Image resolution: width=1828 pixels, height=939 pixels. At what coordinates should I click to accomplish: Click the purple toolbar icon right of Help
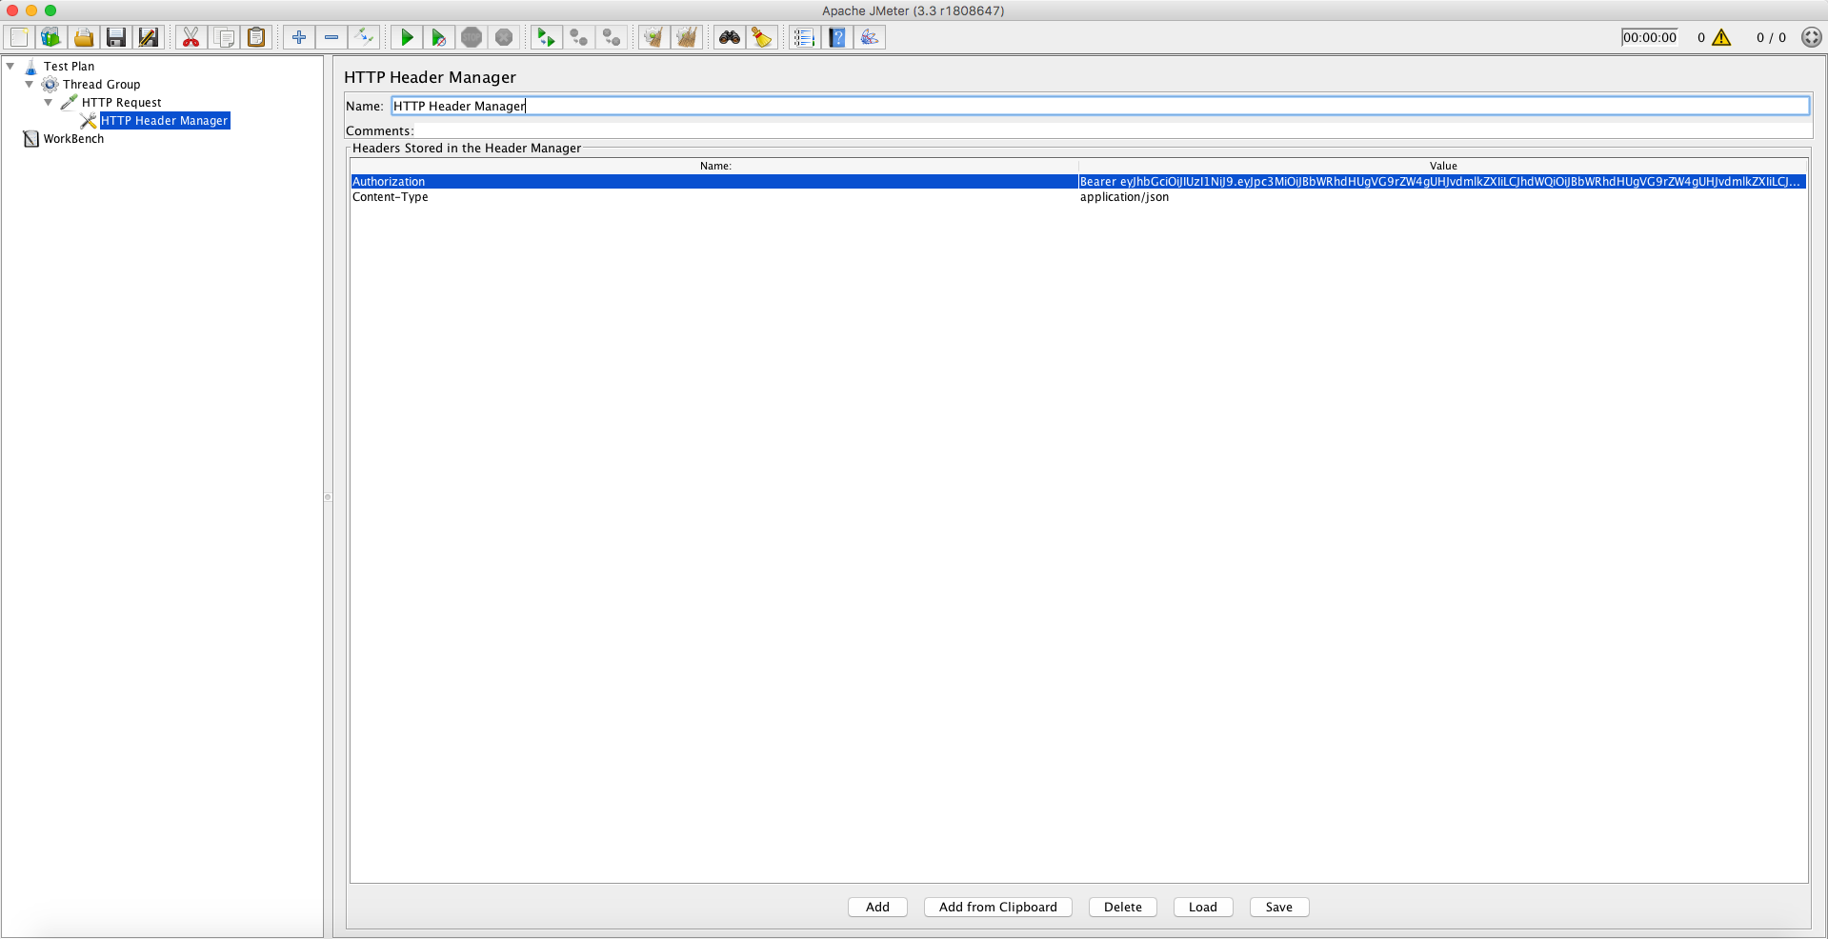point(870,37)
